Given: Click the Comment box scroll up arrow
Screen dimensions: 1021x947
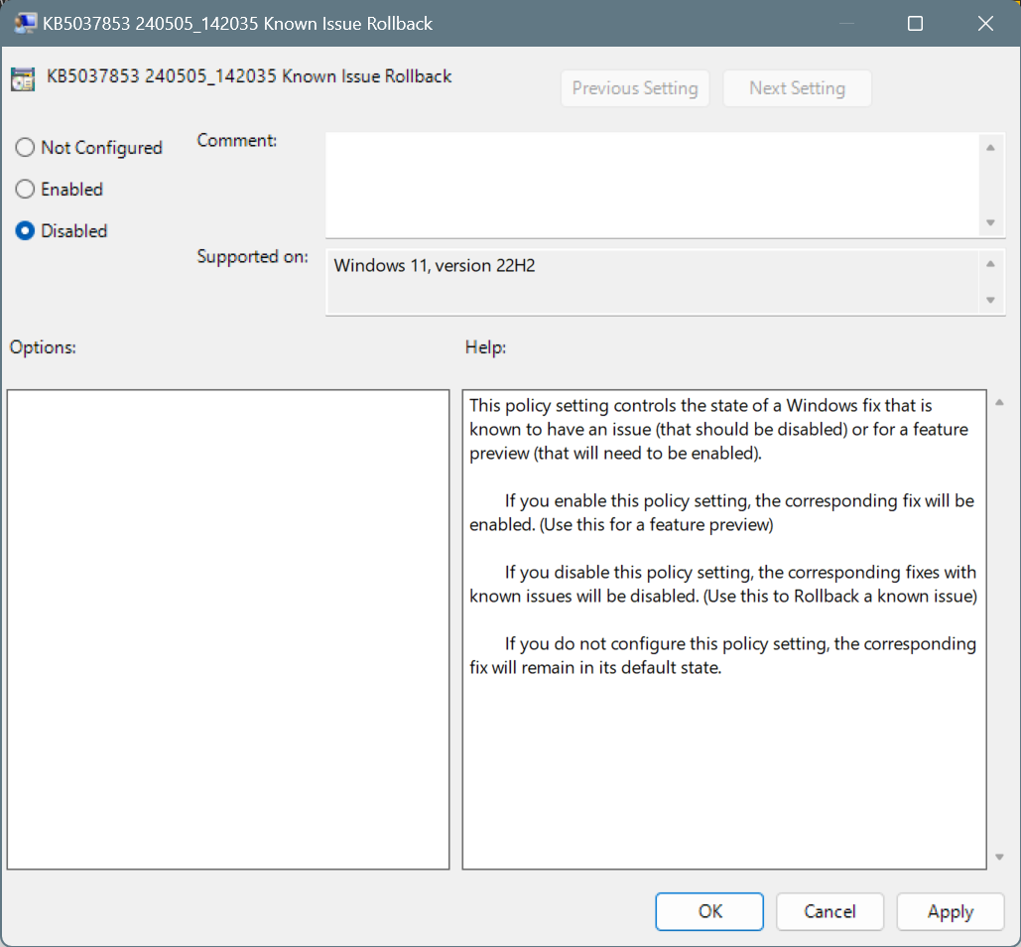Looking at the screenshot, I should [x=990, y=148].
